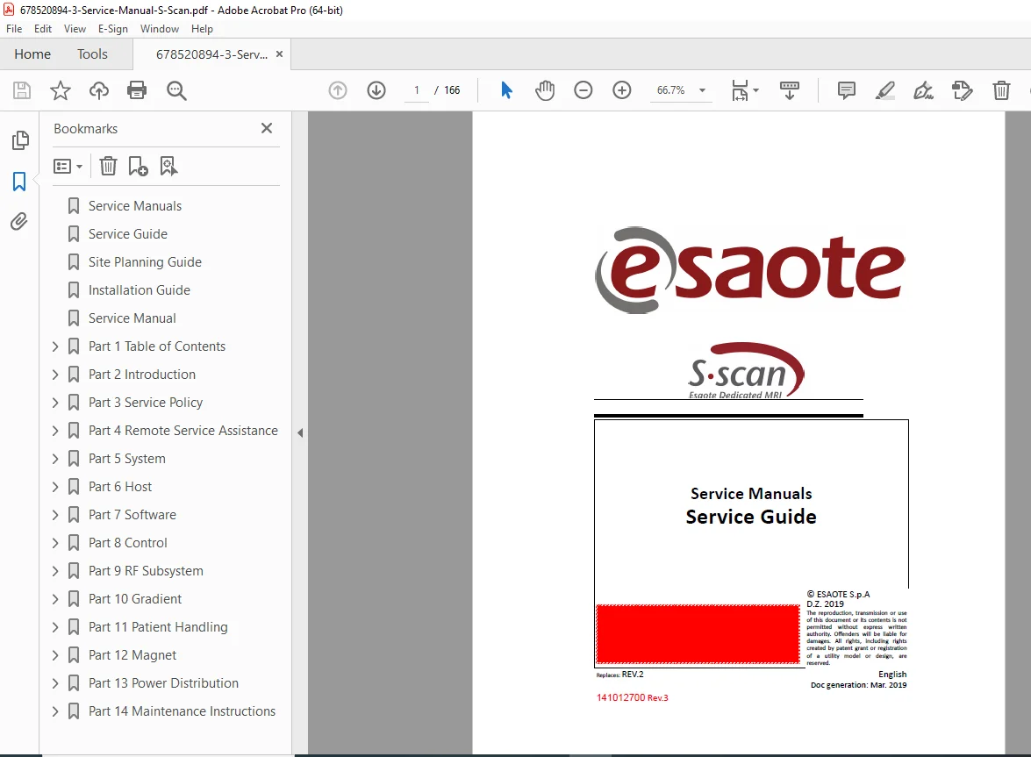Expand Part 5 System bookmark
1031x757 pixels.
(55, 459)
